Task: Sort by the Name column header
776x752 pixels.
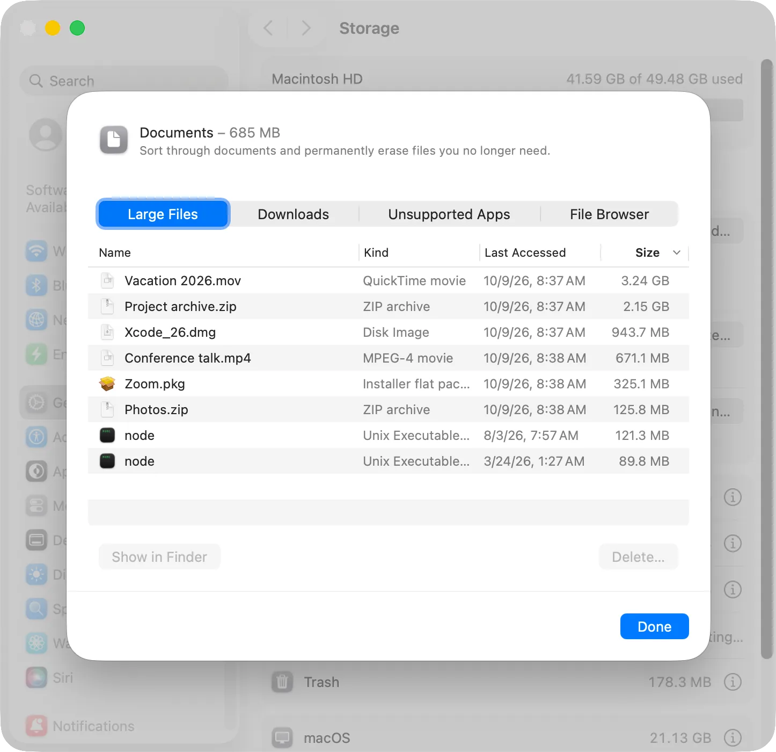Action: [x=223, y=252]
